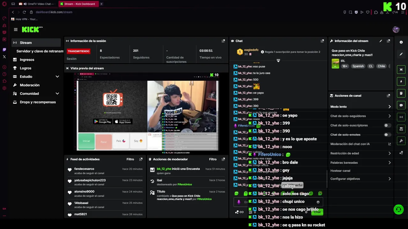Open the user avatar menu

pos(396,30)
